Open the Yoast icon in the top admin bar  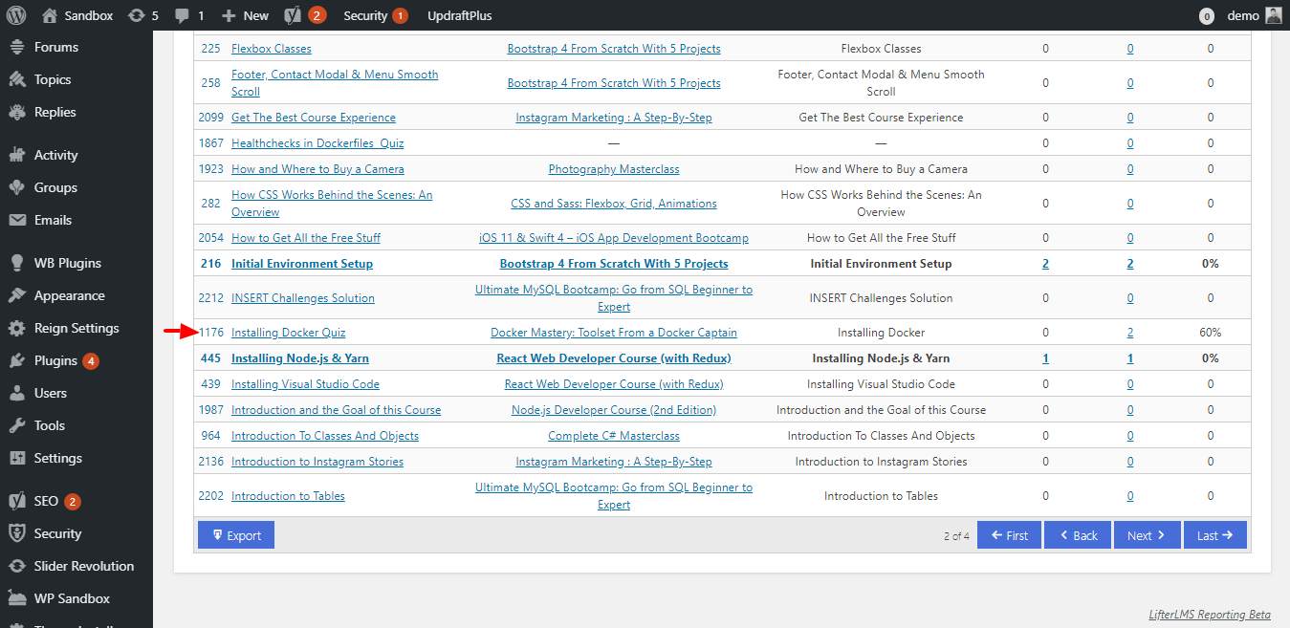[293, 15]
